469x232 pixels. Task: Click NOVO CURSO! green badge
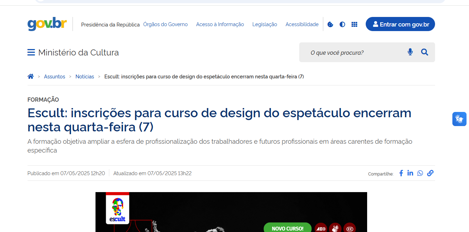[288, 228]
